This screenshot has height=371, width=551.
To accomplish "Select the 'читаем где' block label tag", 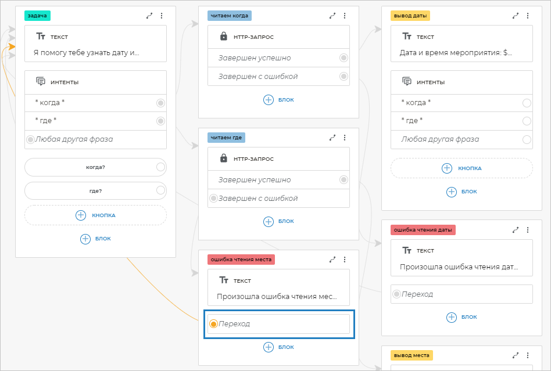I will click(x=227, y=138).
